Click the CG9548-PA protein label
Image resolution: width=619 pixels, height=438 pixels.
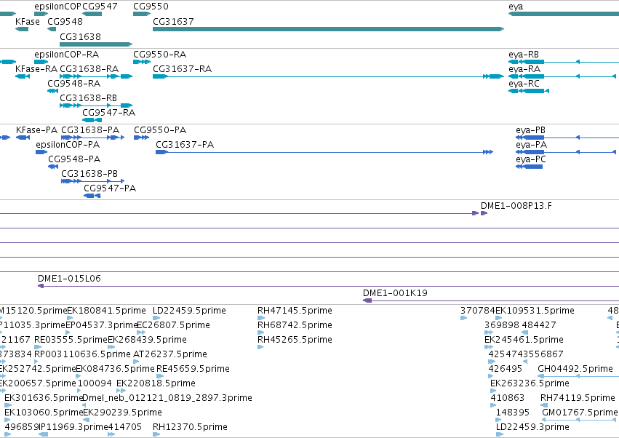[74, 159]
